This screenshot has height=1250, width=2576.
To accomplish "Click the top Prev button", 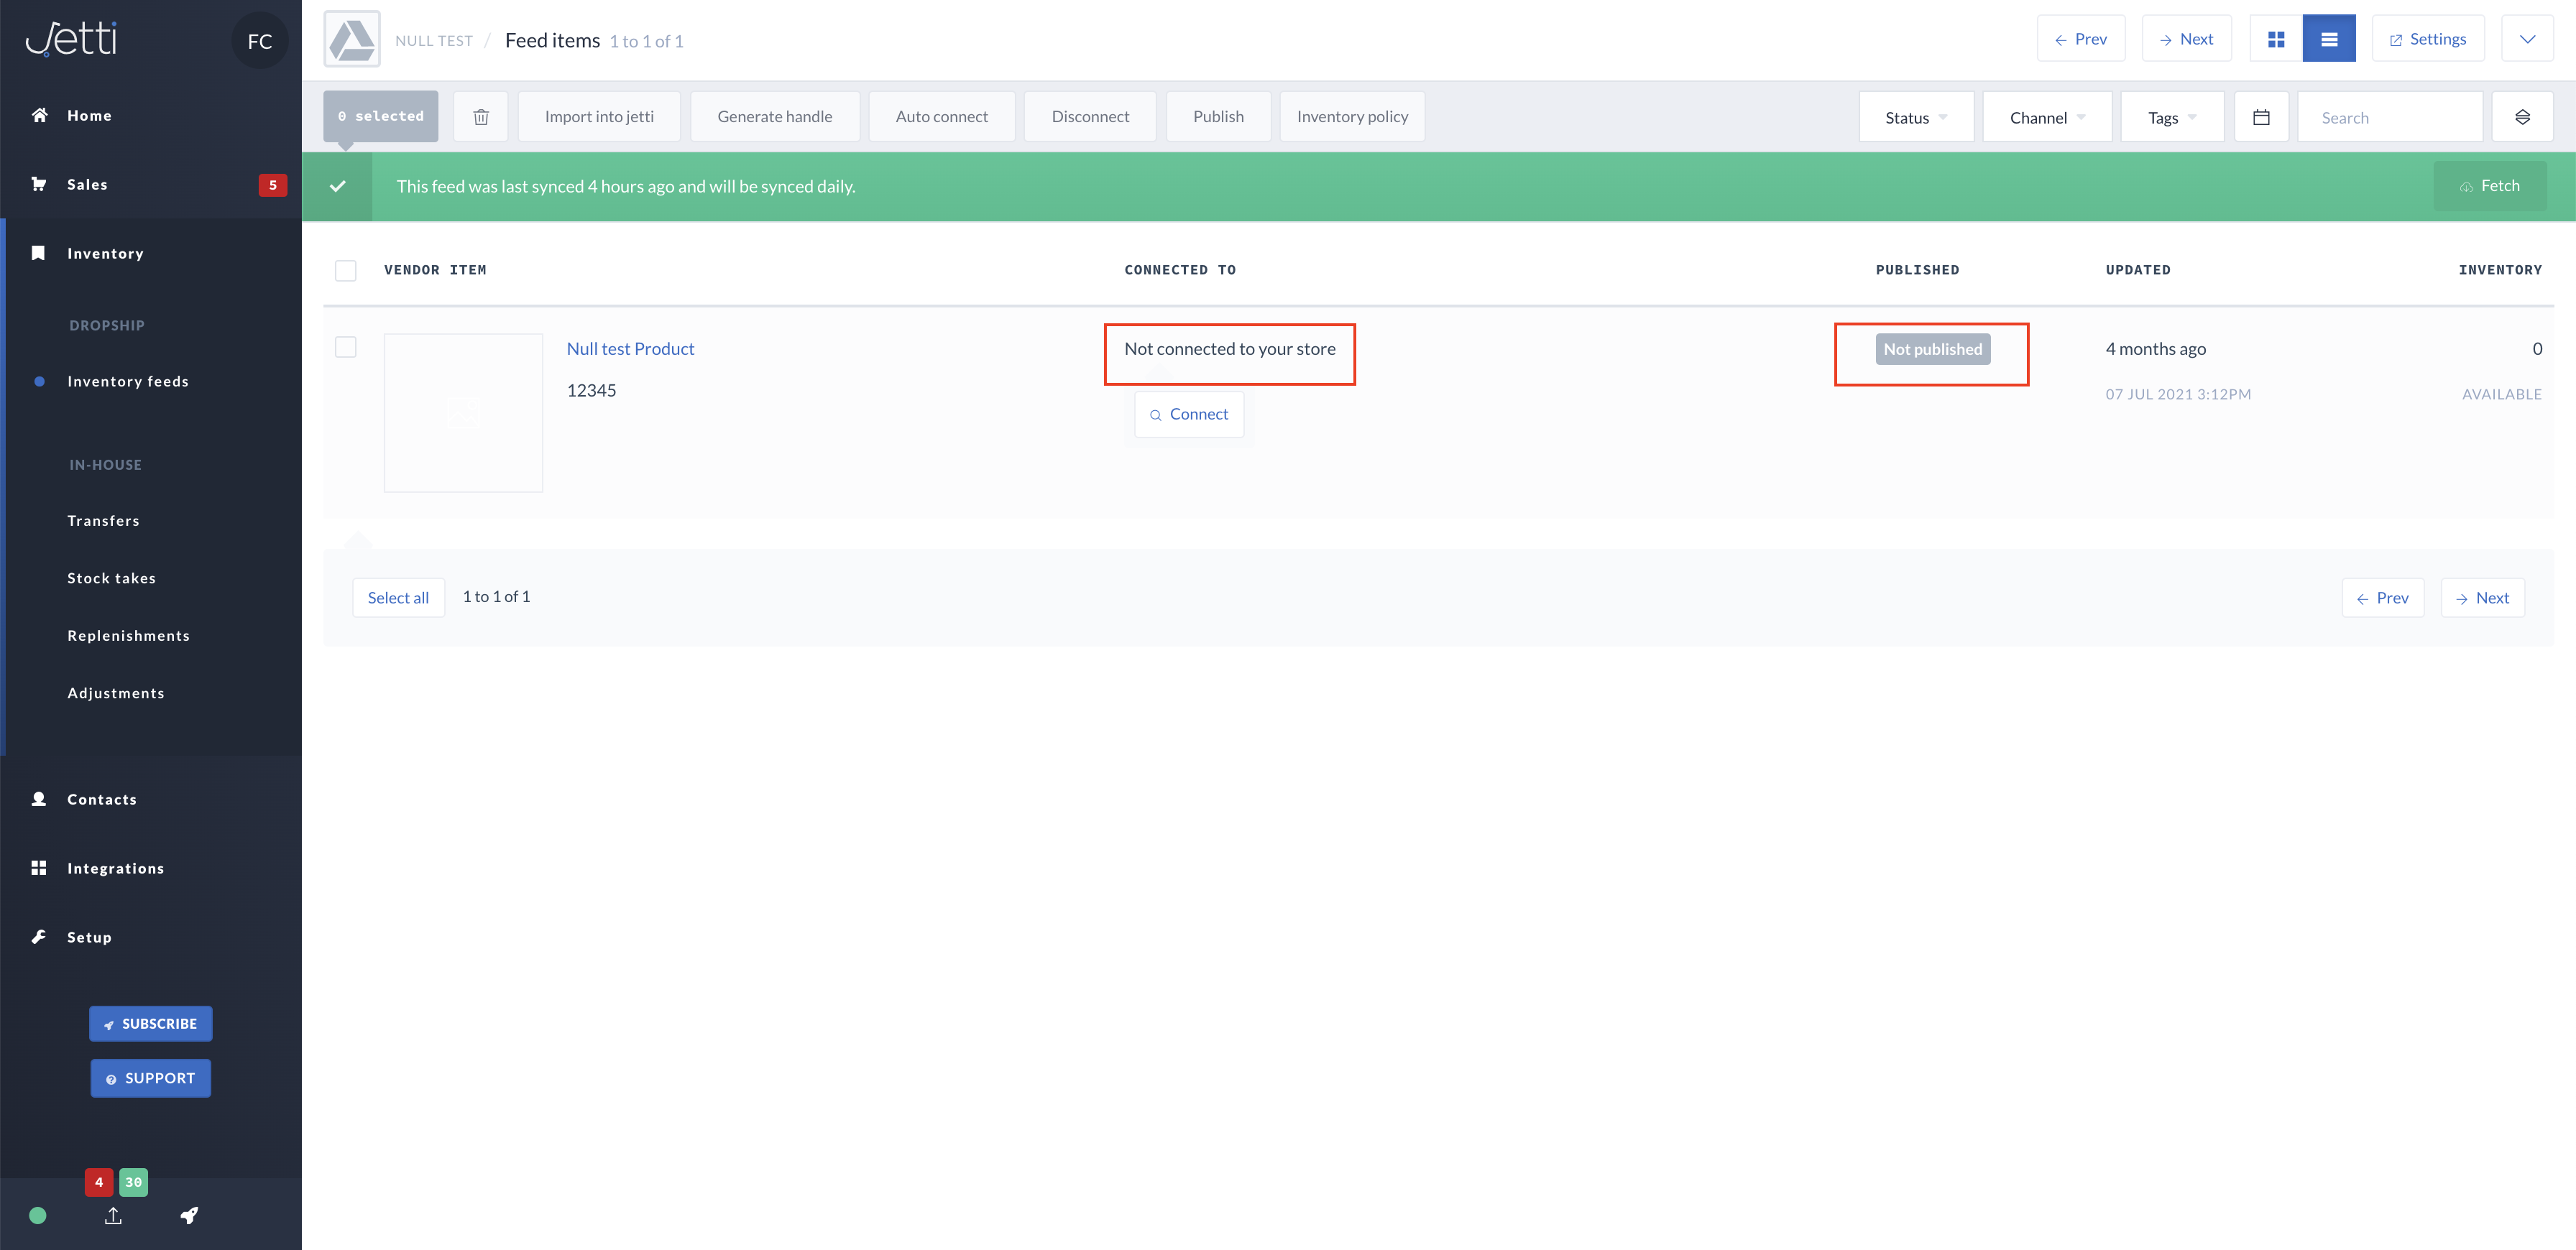I will tap(2081, 39).
